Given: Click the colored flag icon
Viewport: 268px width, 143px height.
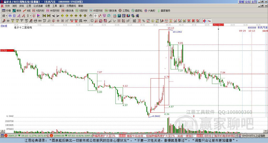Looking at the screenshot, I should (x=39, y=16).
